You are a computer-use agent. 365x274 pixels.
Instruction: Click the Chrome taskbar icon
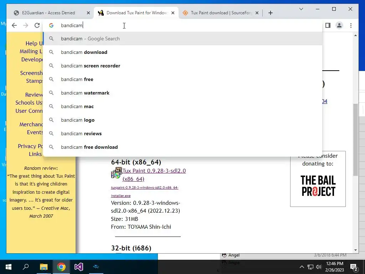click(61, 267)
